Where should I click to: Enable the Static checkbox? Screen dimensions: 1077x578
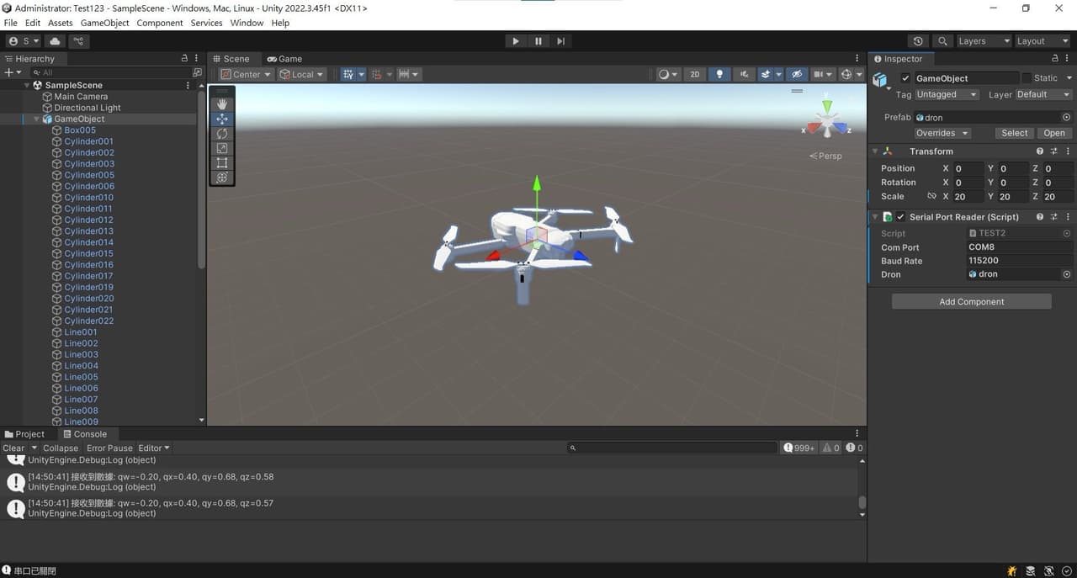coord(1027,78)
